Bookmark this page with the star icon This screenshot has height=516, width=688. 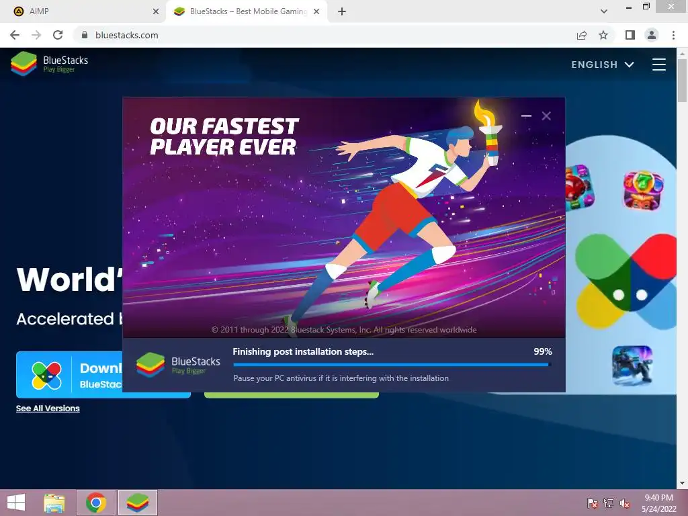[603, 35]
